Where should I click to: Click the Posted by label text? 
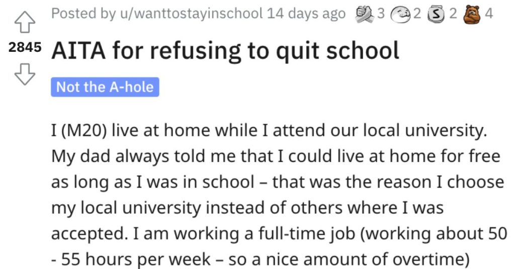click(84, 14)
